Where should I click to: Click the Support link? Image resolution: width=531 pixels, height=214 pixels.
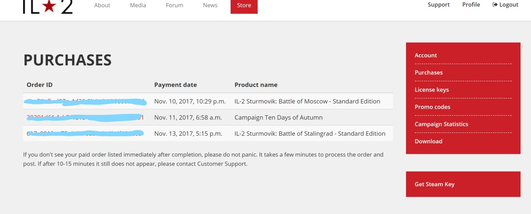pos(438,5)
